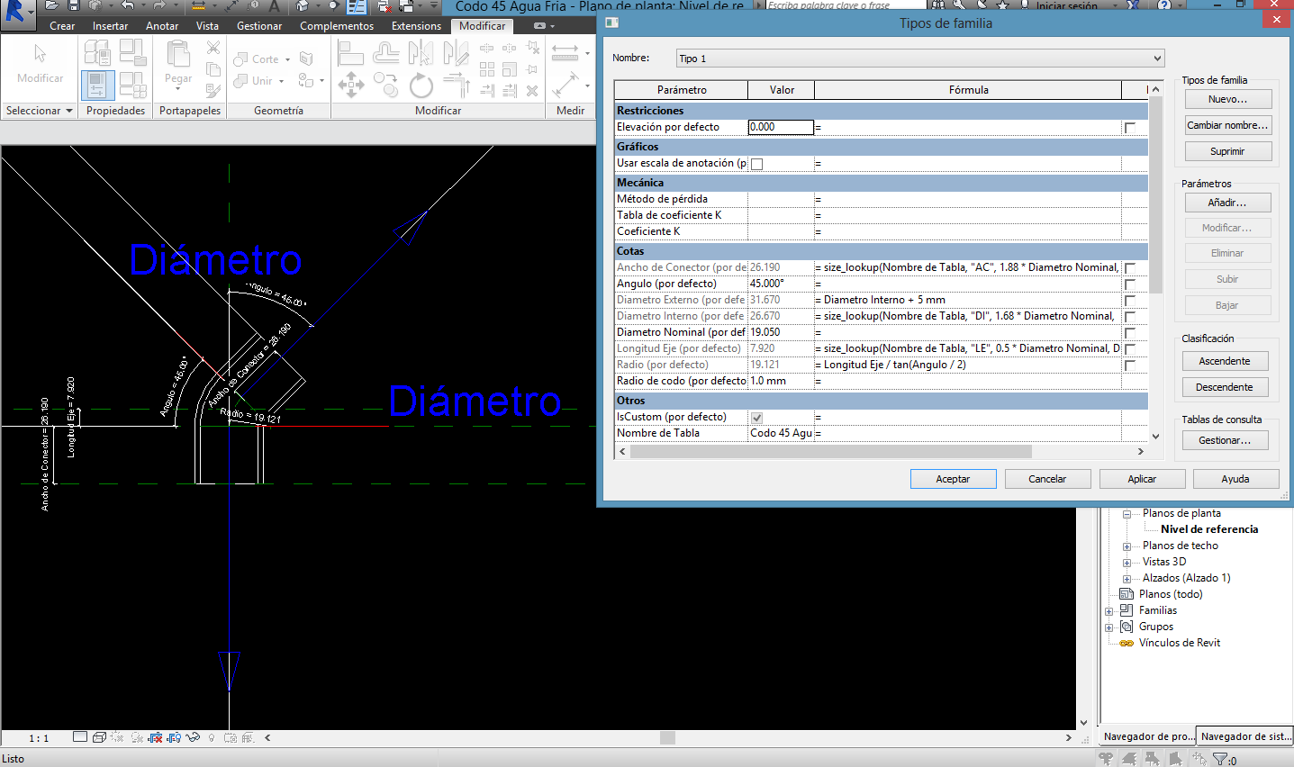1294x767 pixels.
Task: Open the Insertar ribbon tab
Action: 110,26
